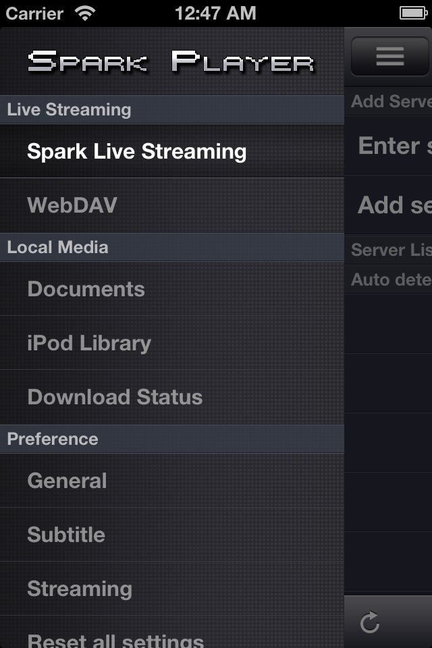Click the Live Streaming section header
The image size is (432, 648).
click(172, 109)
